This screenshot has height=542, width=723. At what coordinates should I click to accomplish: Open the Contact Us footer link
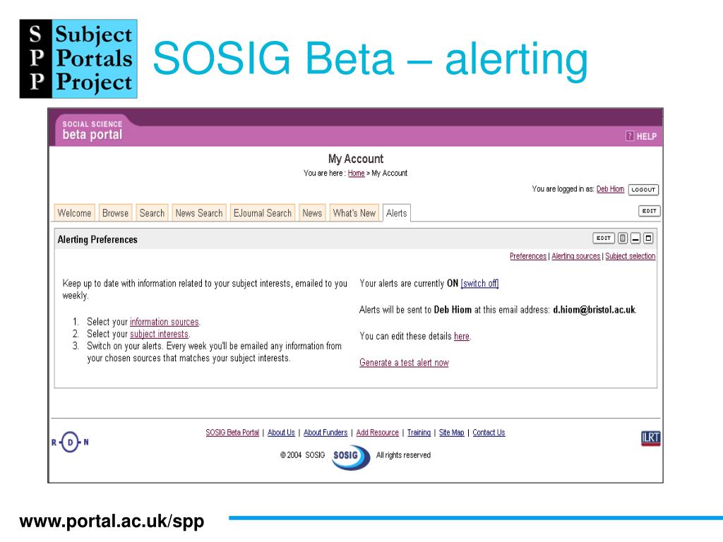pos(489,433)
